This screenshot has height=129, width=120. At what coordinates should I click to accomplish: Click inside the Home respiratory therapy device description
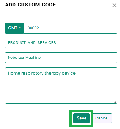(x=42, y=73)
